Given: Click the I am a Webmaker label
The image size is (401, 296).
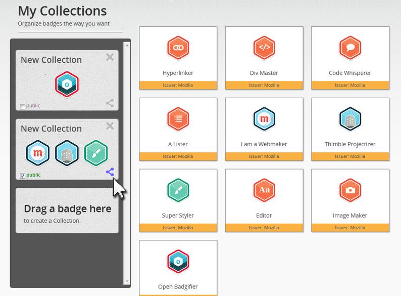Looking at the screenshot, I should (264, 144).
